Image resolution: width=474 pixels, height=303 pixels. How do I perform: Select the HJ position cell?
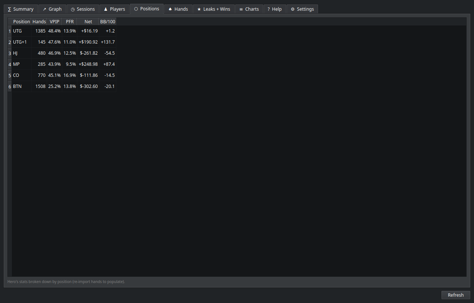click(x=21, y=53)
